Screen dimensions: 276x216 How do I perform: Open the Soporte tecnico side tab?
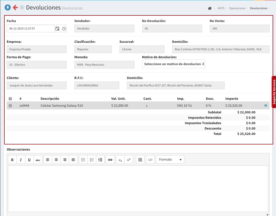(x=274, y=92)
